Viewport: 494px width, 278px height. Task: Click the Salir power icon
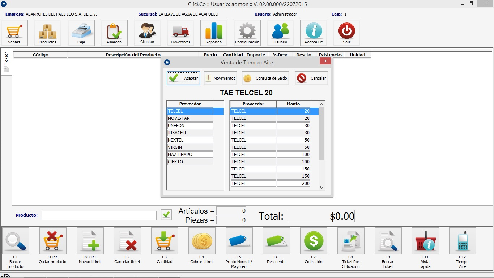click(346, 33)
